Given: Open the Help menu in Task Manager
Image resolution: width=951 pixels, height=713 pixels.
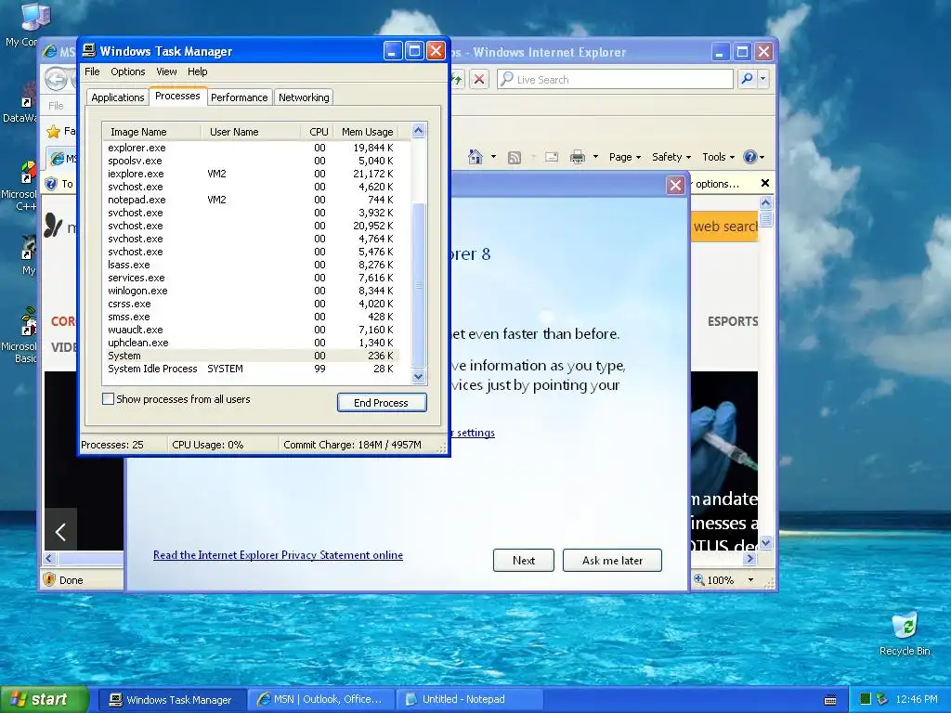Looking at the screenshot, I should [x=197, y=71].
